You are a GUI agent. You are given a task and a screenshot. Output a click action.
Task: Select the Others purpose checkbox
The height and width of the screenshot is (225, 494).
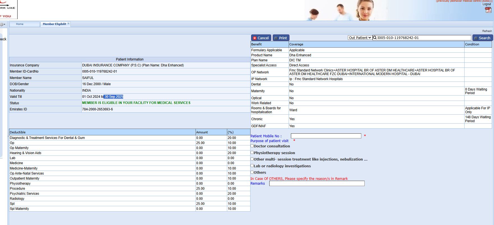pos(252,172)
